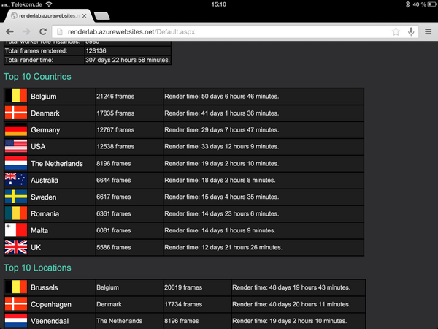438x329 pixels.
Task: Open the Chrome menu hamburger icon
Action: [429, 31]
